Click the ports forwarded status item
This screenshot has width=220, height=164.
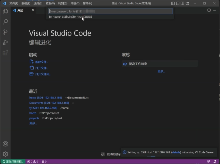[44, 161]
